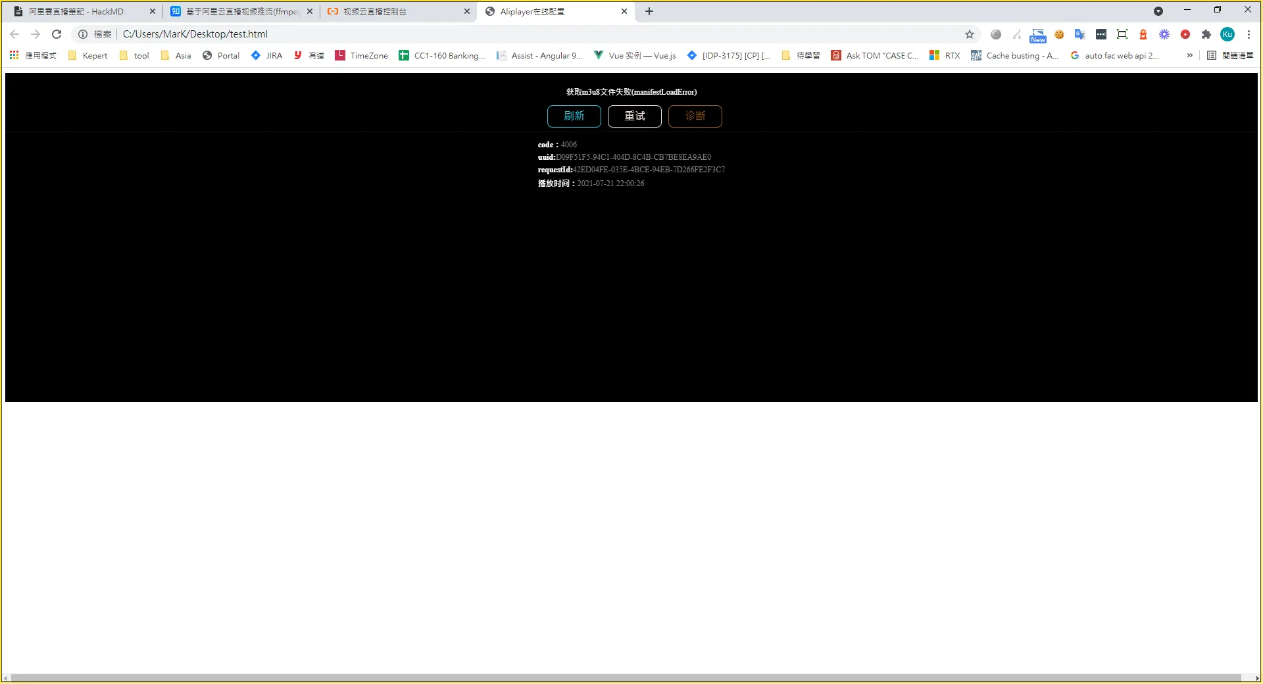This screenshot has width=1263, height=684.
Task: Click the red record extension icon
Action: click(1185, 34)
